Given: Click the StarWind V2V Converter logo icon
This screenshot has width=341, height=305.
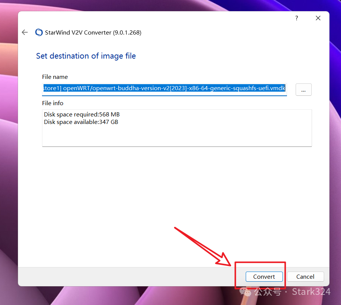Looking at the screenshot, I should (39, 32).
